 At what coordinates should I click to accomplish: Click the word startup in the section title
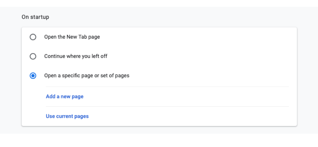pos(39,17)
